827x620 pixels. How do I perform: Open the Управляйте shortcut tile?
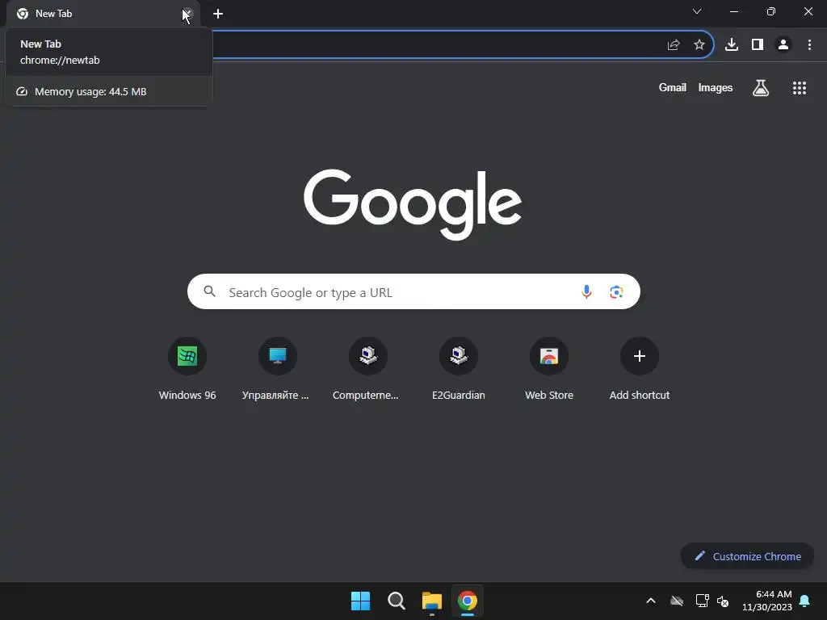[x=278, y=368]
